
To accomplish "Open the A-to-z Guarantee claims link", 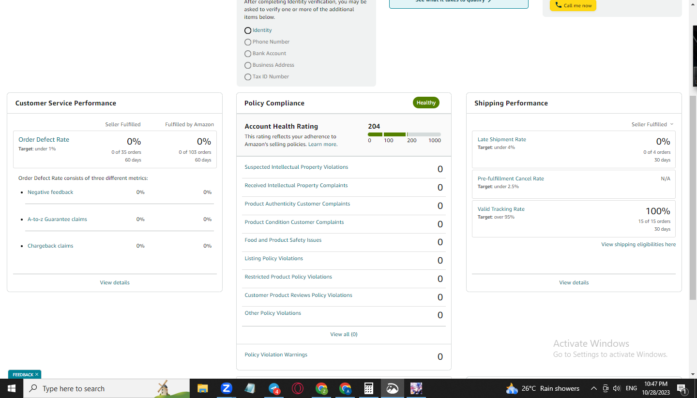I will [x=57, y=219].
